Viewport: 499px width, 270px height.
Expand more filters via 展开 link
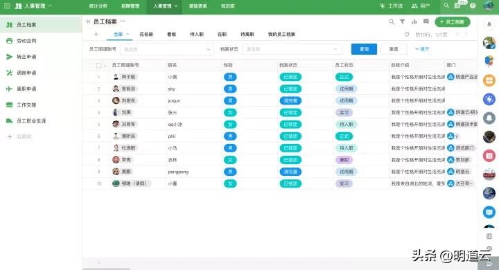(x=422, y=49)
